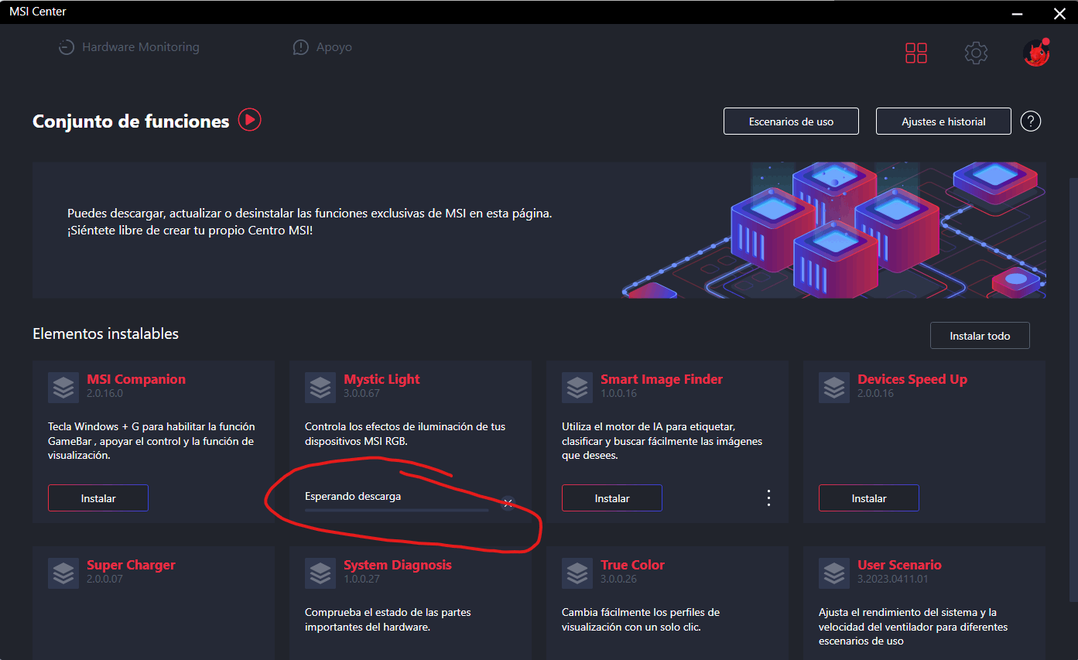The image size is (1078, 660).
Task: Open Ajustes e historial
Action: click(x=943, y=121)
